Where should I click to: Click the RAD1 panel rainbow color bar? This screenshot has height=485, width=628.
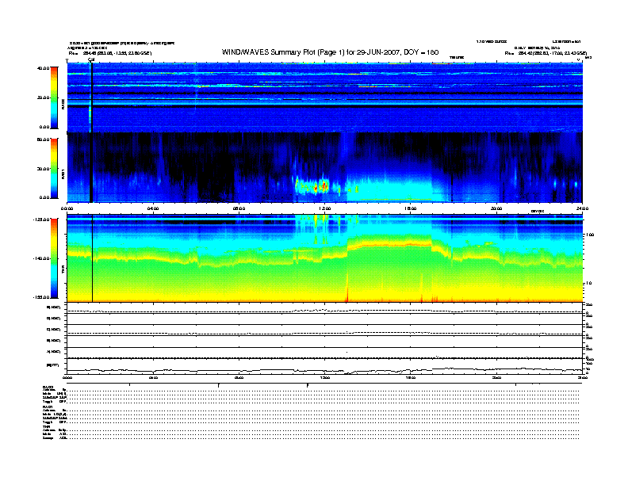click(x=54, y=168)
